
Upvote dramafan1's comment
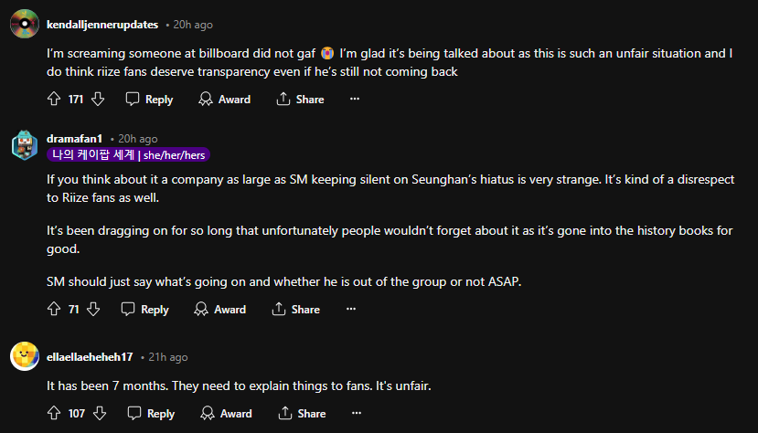point(54,310)
